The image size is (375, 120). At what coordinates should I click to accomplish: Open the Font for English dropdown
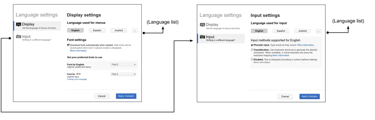pos(123,65)
